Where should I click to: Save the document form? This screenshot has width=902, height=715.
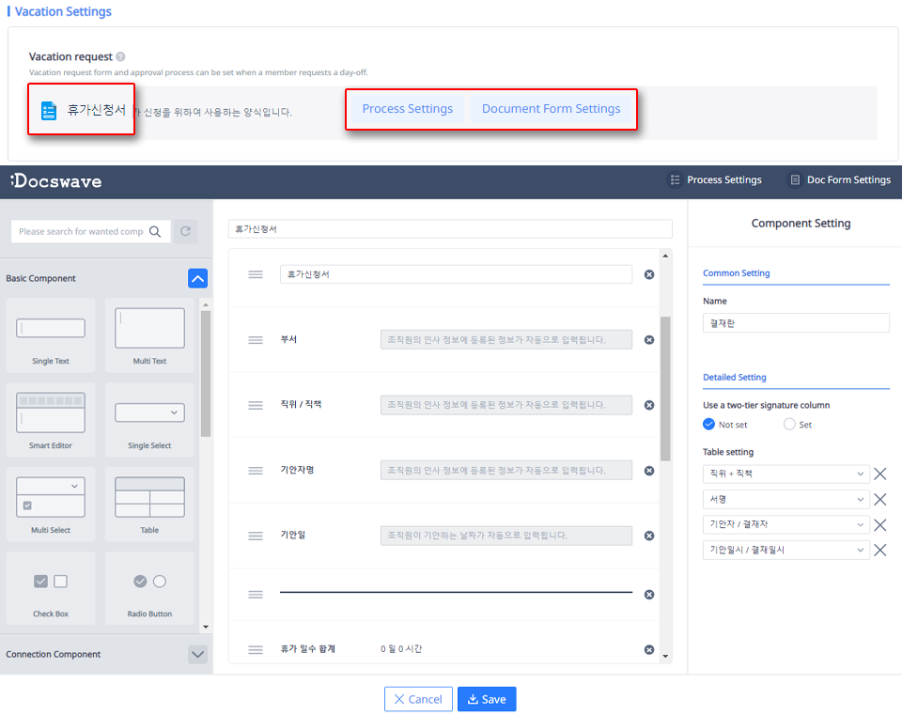[486, 699]
